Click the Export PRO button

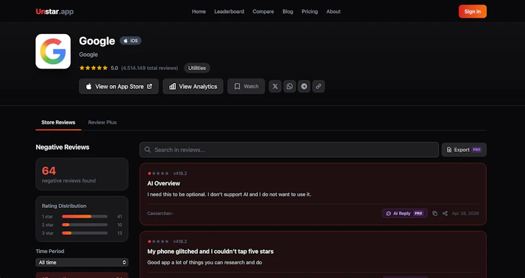[464, 150]
